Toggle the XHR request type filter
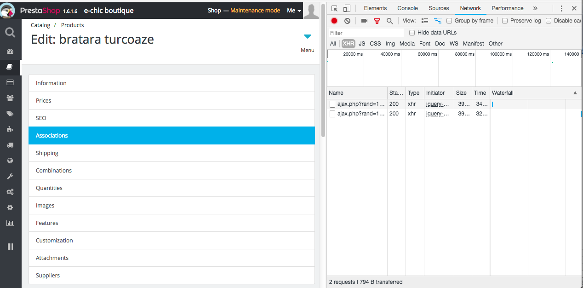 [x=349, y=44]
